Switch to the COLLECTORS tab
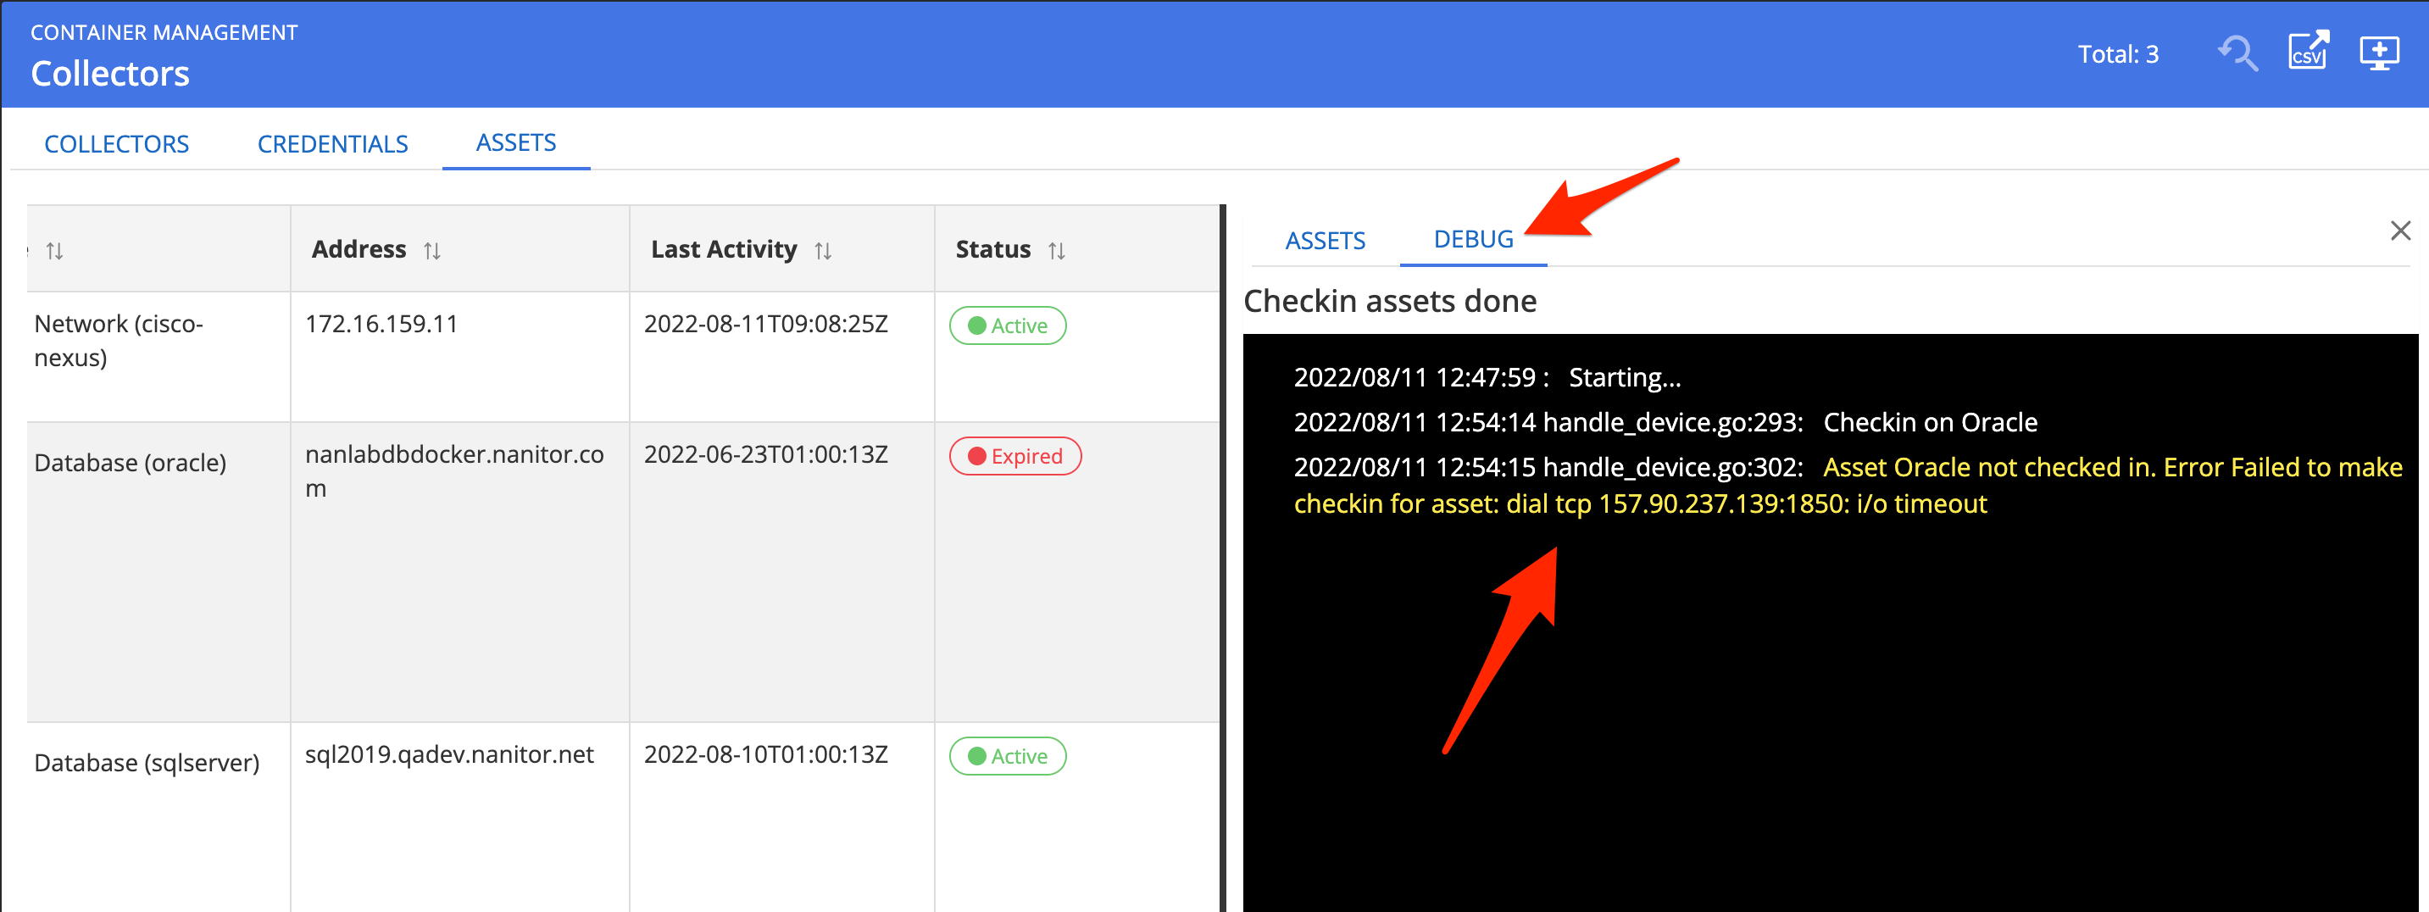Image resolution: width=2429 pixels, height=912 pixels. click(x=117, y=144)
